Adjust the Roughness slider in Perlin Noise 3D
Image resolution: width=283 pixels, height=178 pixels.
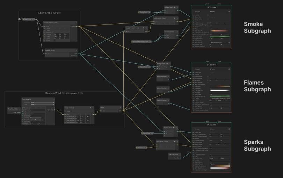click(36, 120)
